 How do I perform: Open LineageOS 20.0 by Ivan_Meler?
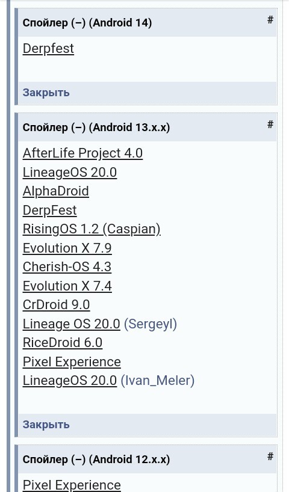coord(70,381)
